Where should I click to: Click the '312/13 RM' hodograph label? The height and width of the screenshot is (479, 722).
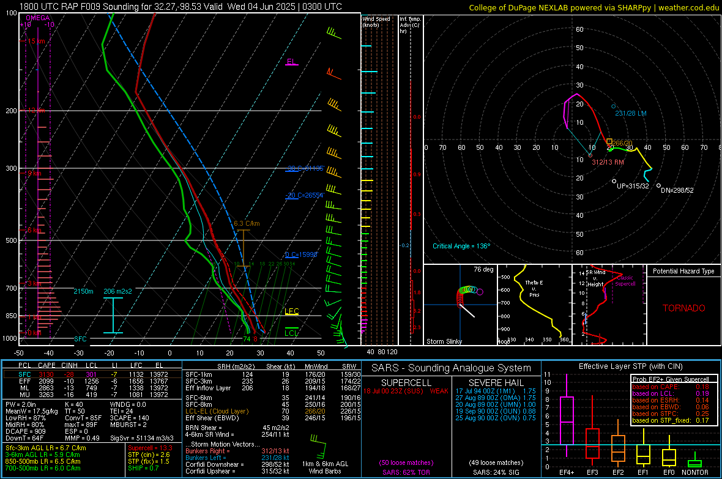point(608,162)
